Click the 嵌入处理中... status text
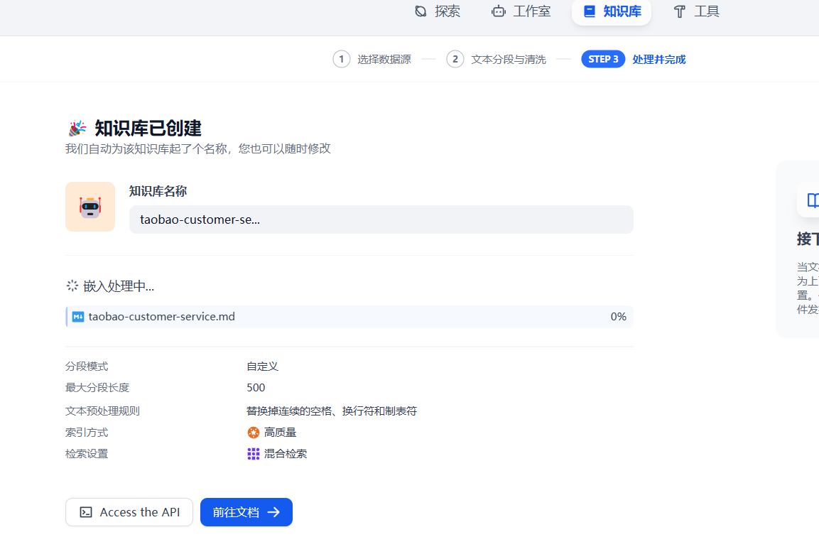The image size is (819, 559). point(119,286)
